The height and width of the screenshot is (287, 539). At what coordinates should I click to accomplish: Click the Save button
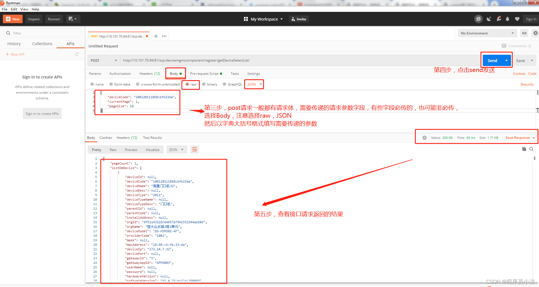coord(520,60)
